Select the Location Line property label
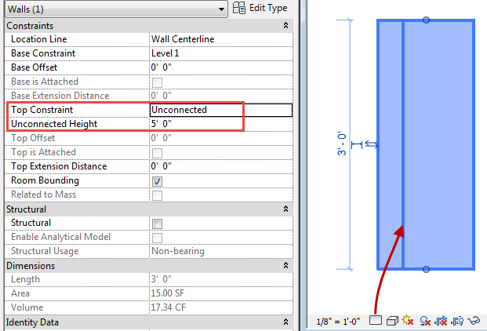Screen dimensions: 487x331 point(39,39)
